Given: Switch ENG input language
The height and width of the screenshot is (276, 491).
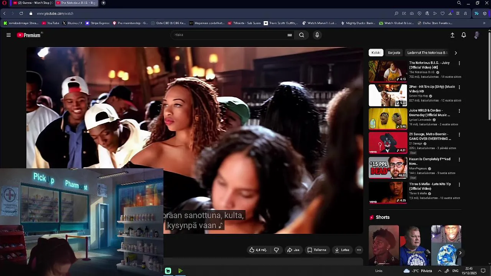Looking at the screenshot, I should point(455,271).
